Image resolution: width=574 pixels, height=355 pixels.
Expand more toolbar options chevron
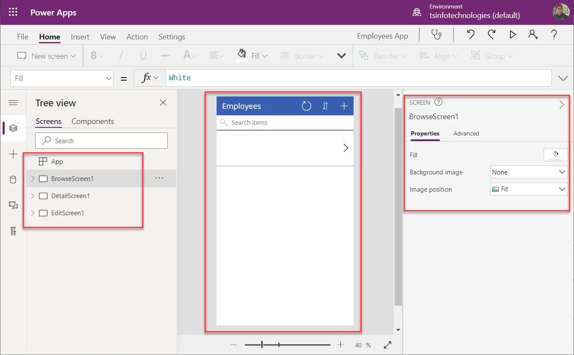click(342, 56)
